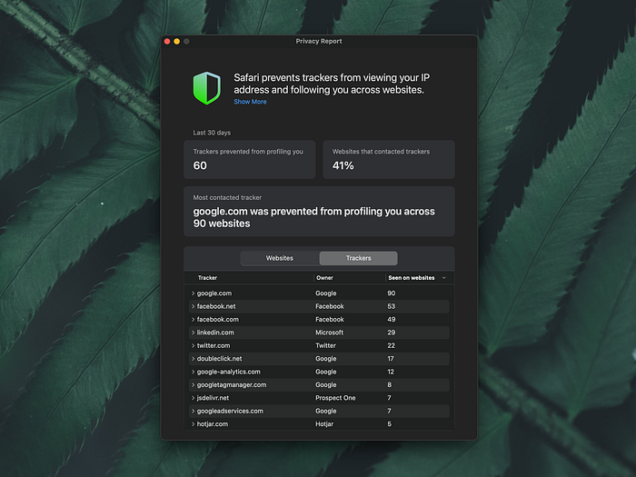The image size is (636, 477).
Task: Expand the google.com tracker row
Action: 193,293
